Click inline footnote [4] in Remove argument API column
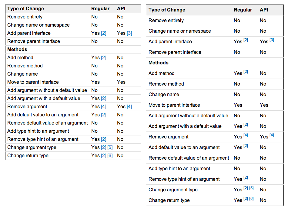 click(129, 107)
